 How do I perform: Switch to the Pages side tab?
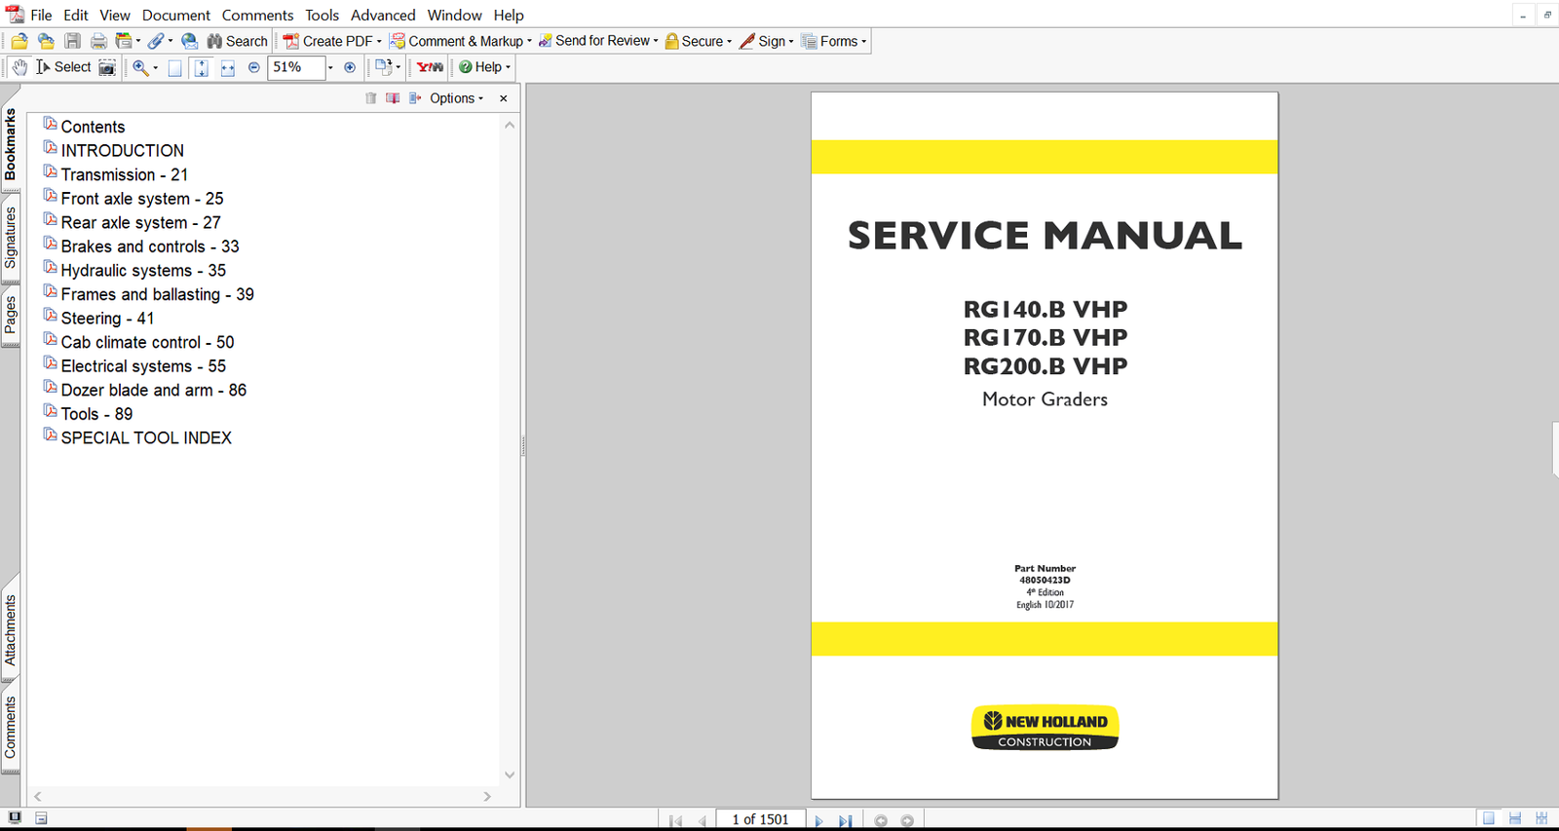11,315
